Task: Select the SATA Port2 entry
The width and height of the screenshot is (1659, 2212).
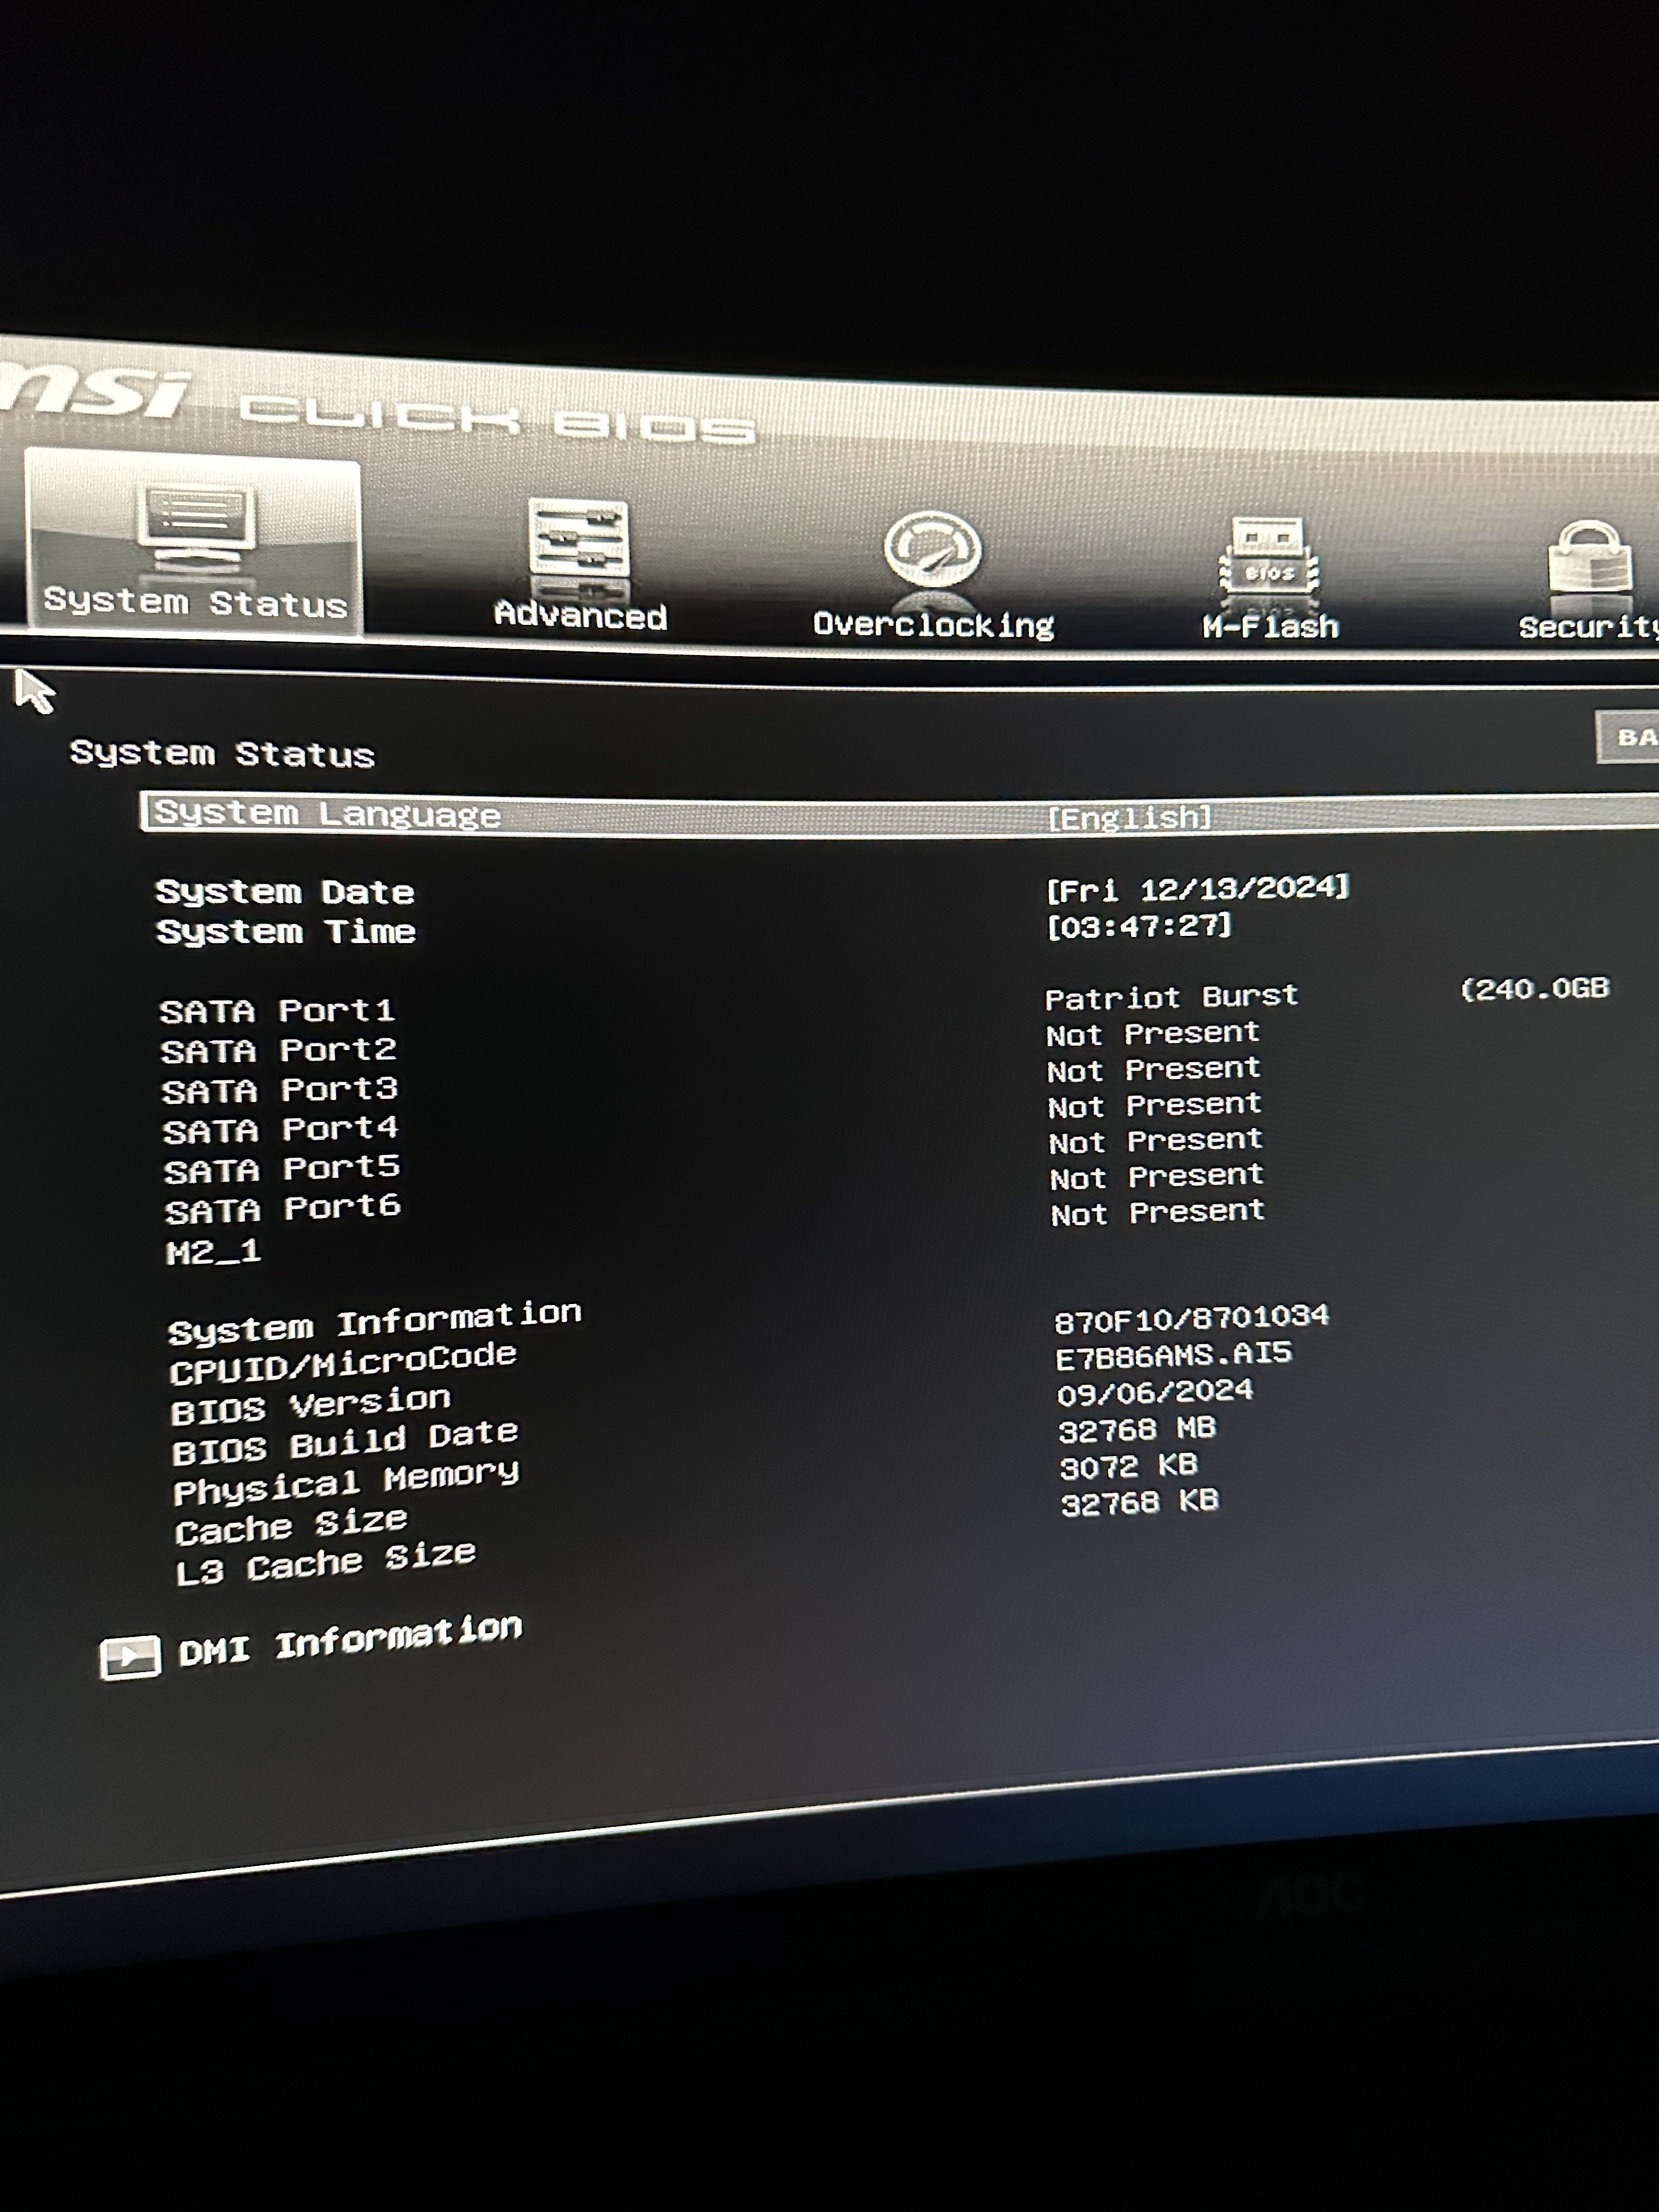Action: (x=279, y=1051)
